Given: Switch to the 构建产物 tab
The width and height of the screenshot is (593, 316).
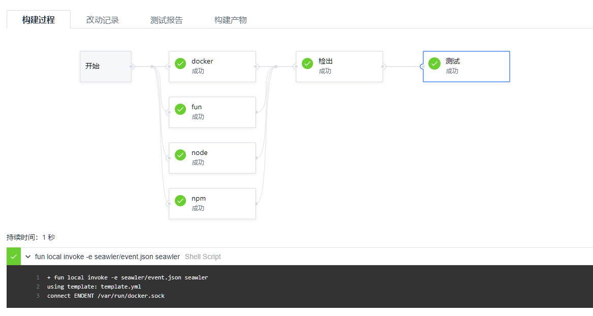Looking at the screenshot, I should (x=231, y=19).
